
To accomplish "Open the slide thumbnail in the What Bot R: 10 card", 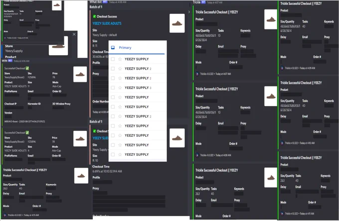I will [177, 138].
